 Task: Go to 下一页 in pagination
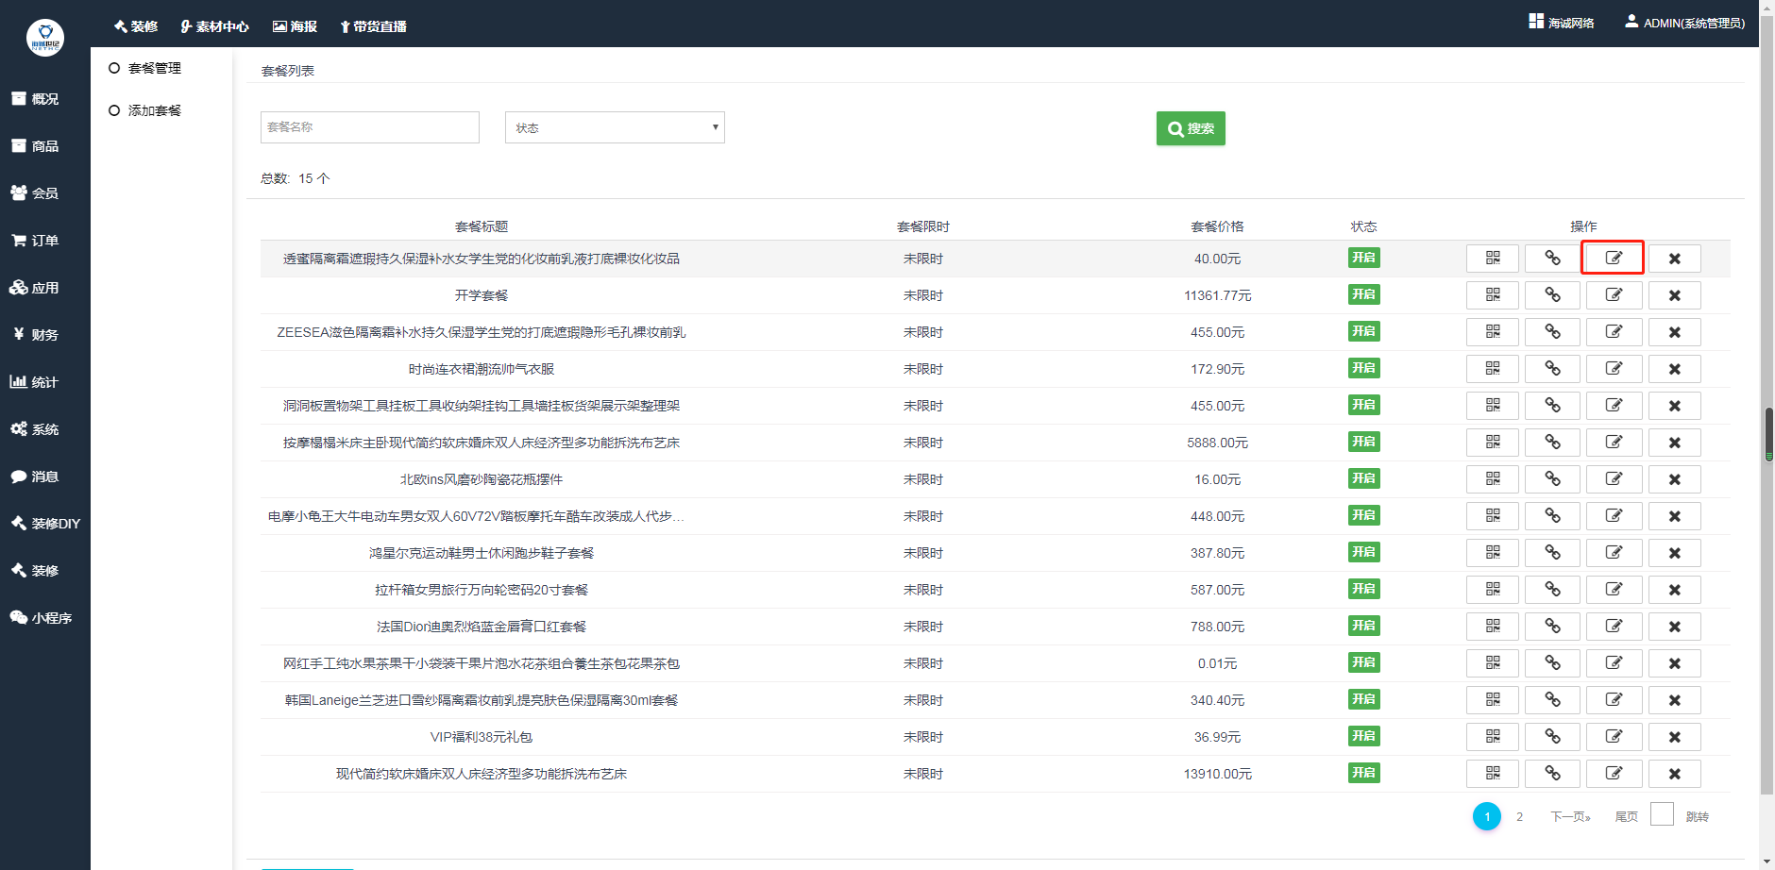click(x=1569, y=816)
